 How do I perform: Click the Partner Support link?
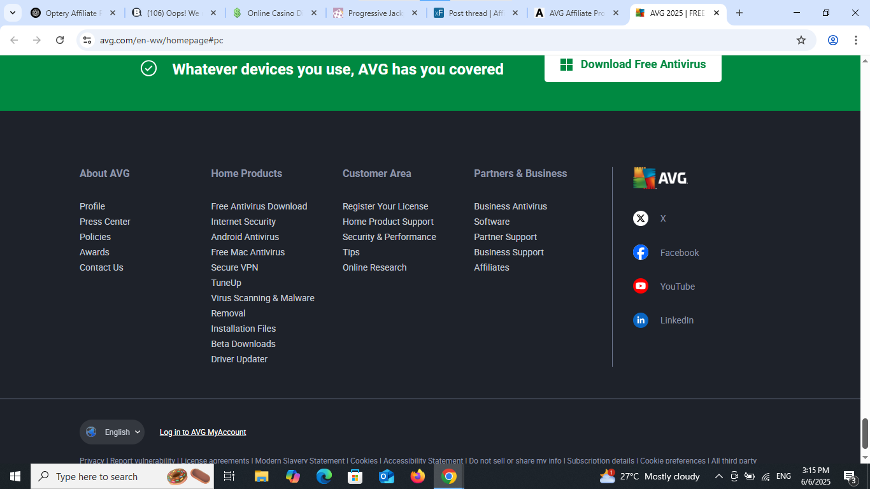pos(506,237)
